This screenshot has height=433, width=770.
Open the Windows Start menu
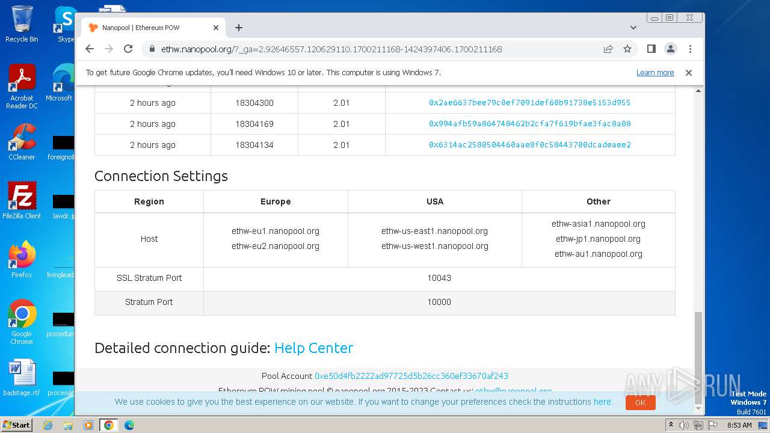(x=17, y=425)
